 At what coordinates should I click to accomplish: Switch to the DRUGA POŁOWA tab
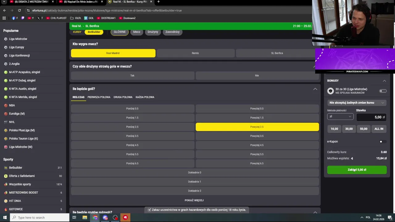[123, 97]
